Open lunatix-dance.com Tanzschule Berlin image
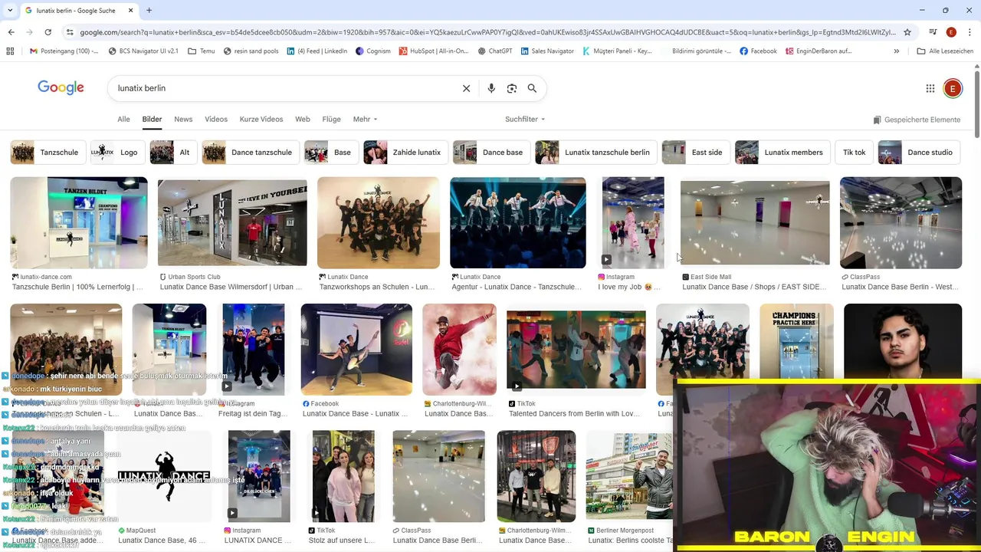981x552 pixels. [79, 222]
